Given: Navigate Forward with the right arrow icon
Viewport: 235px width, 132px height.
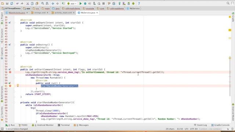Looking at the screenshot, I should [x=58, y=3].
